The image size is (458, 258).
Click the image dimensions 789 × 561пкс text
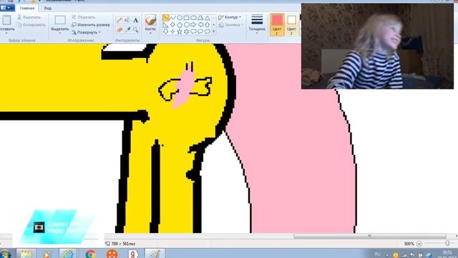[123, 244]
